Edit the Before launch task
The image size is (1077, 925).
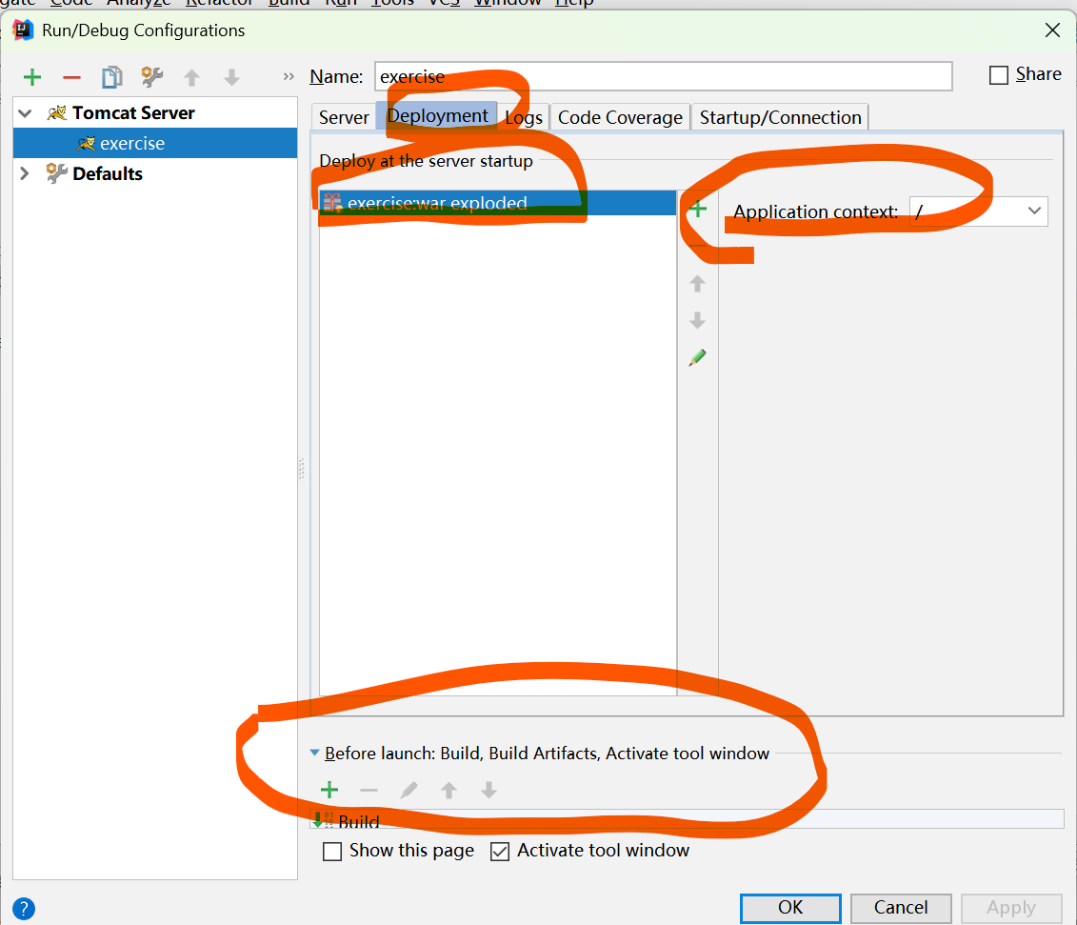pos(409,791)
